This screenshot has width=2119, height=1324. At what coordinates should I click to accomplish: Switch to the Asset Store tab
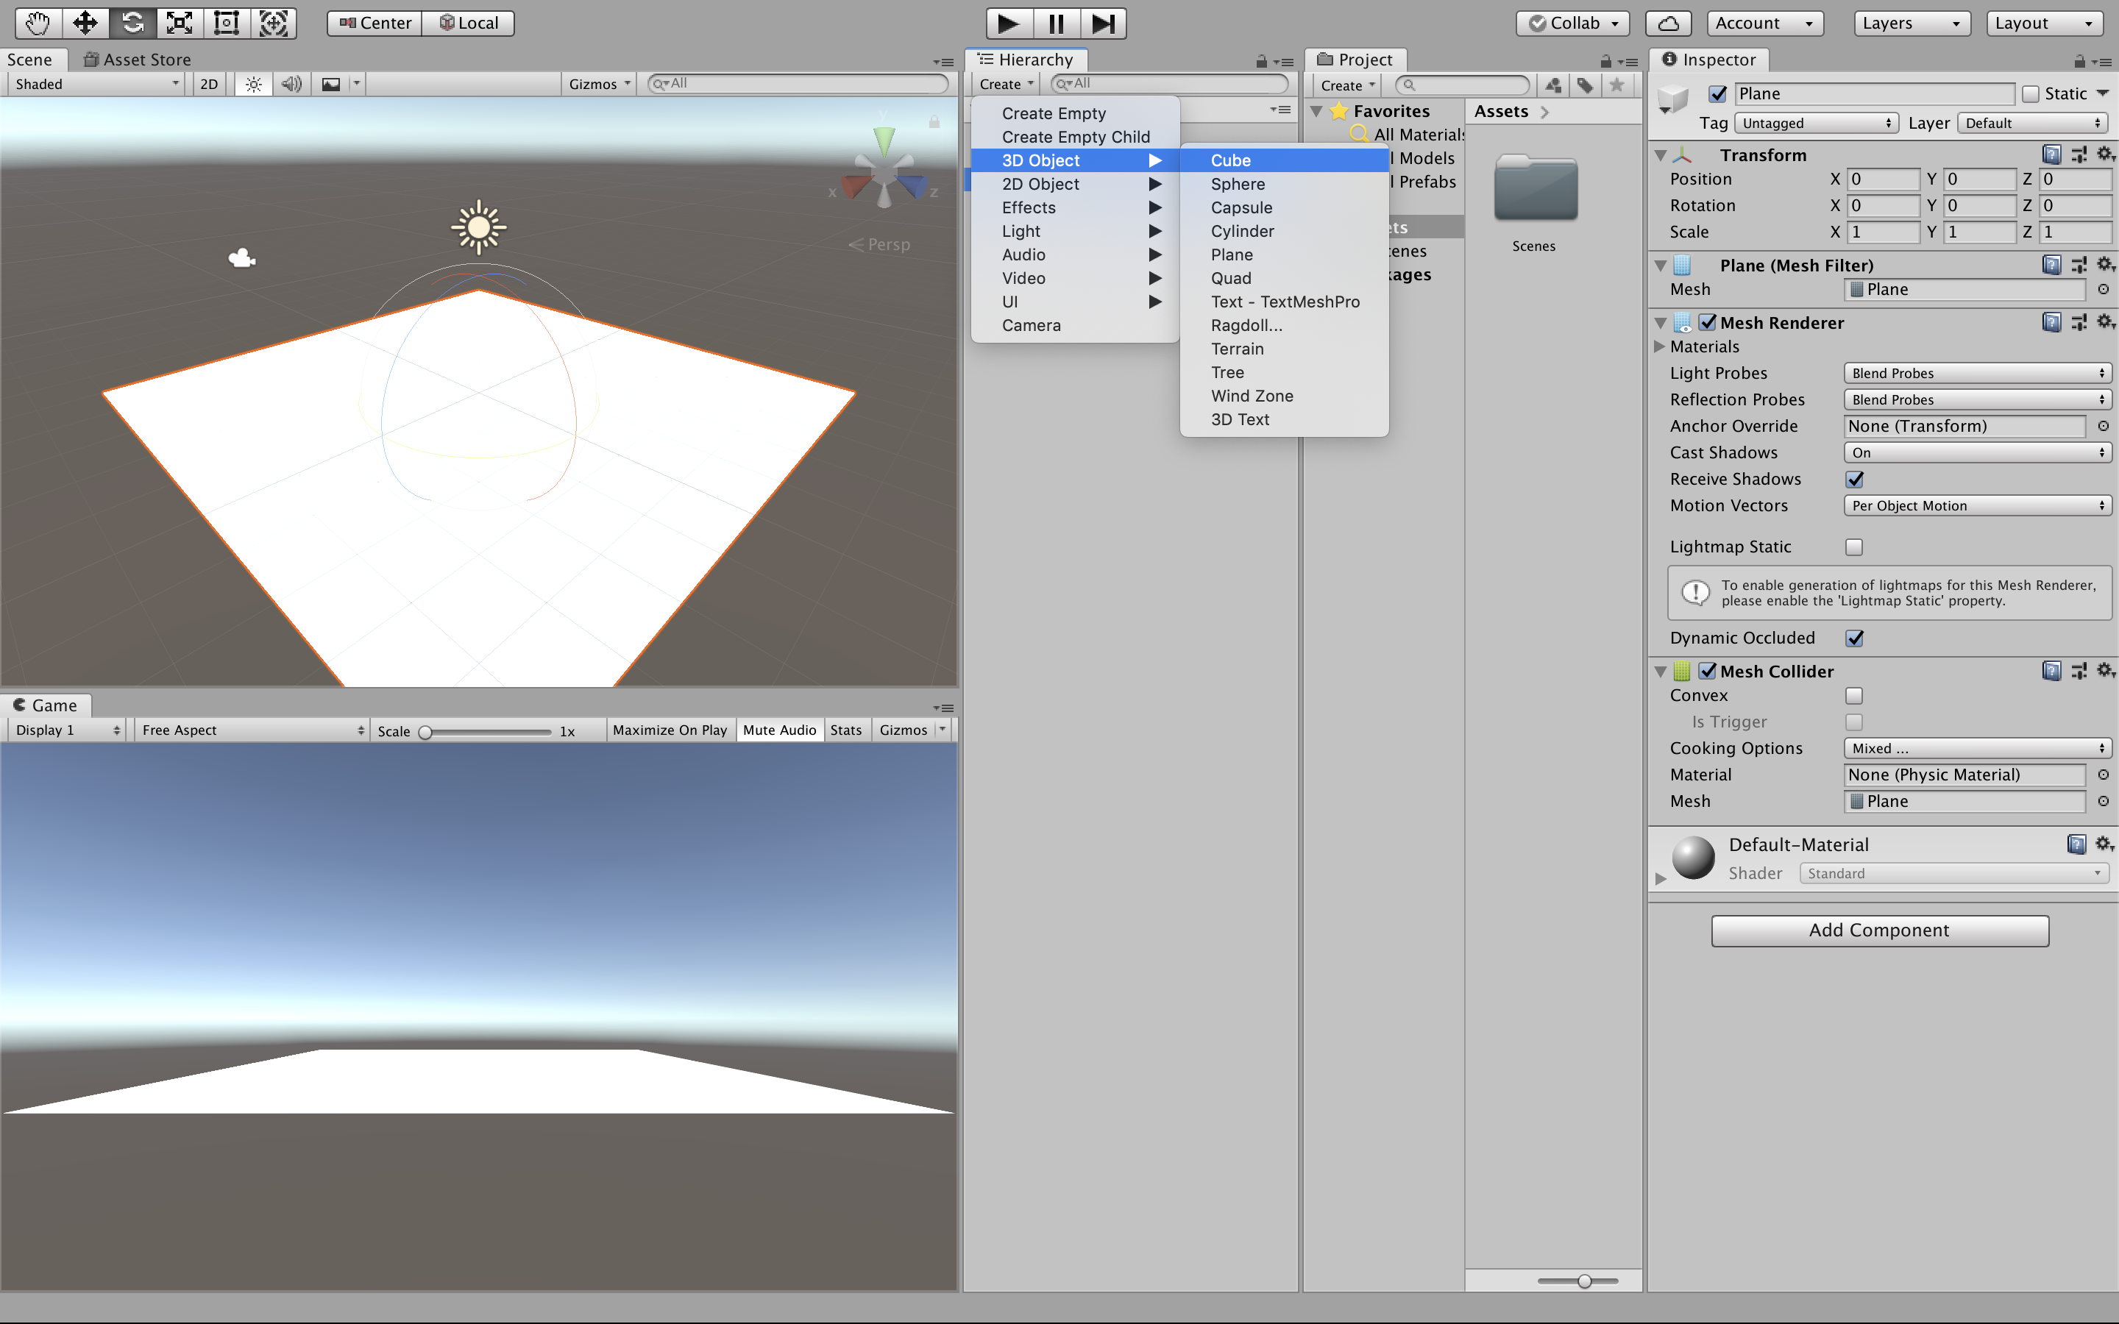pyautogui.click(x=138, y=60)
